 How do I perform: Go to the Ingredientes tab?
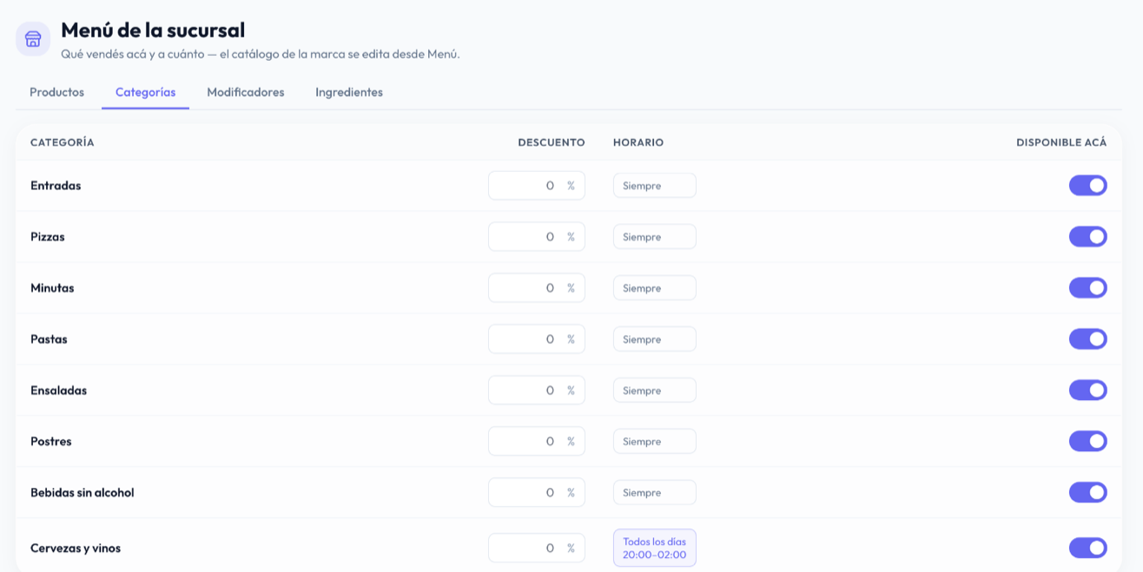(348, 92)
